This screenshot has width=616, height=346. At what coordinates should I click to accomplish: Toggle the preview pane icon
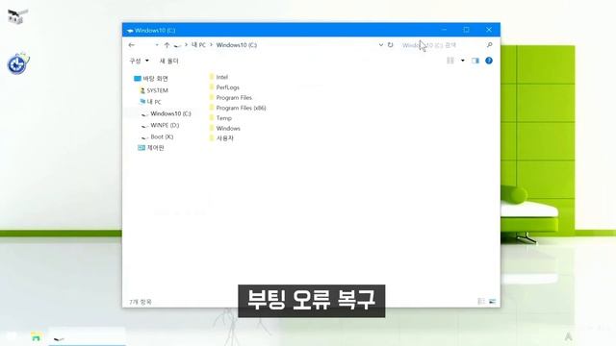475,61
